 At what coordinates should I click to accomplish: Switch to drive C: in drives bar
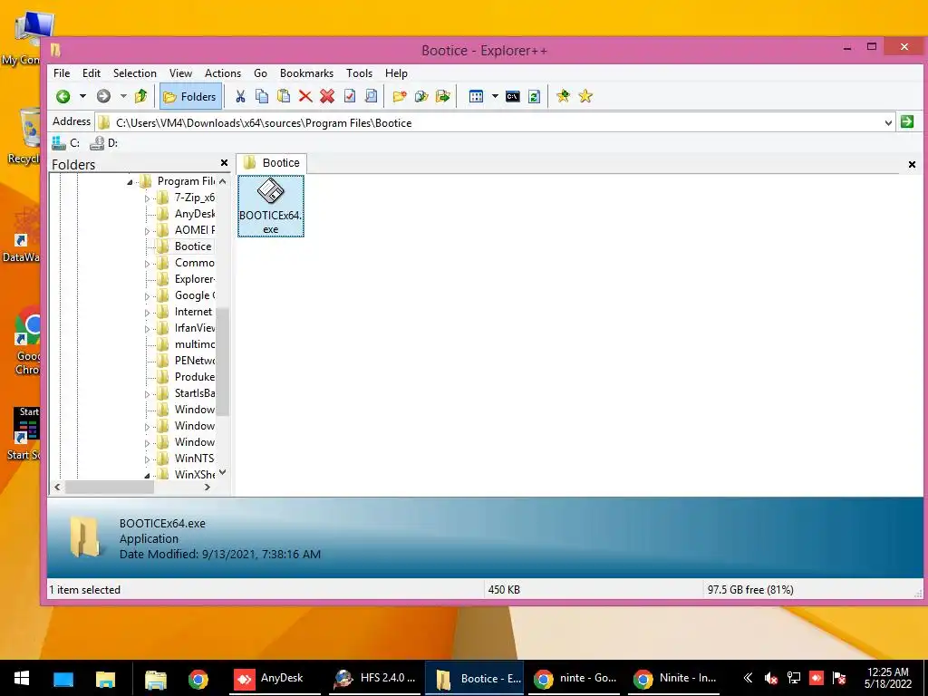[x=65, y=143]
